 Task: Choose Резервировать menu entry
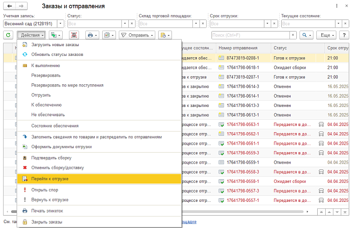99,75
